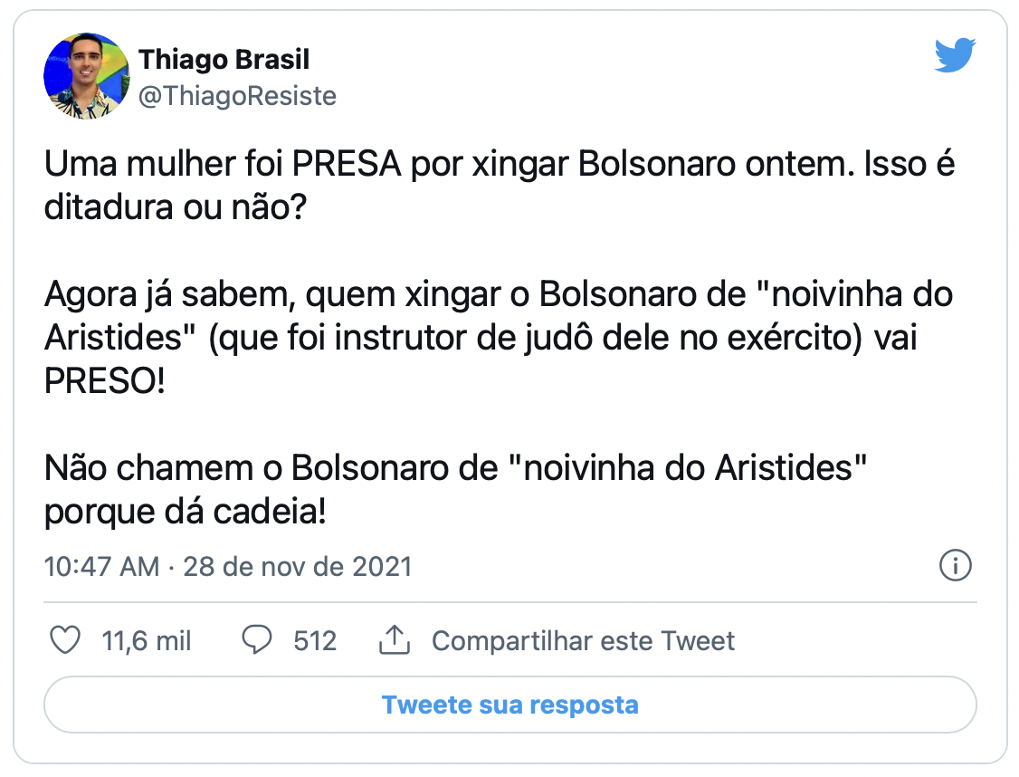
Task: Open the @ThiagoResiste handle link
Action: (237, 96)
